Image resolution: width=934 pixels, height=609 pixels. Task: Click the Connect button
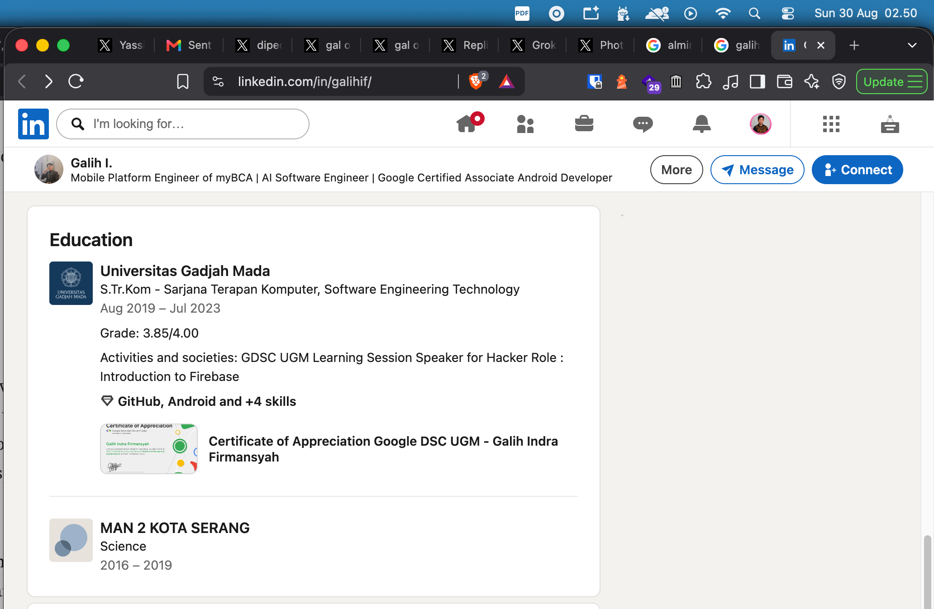point(858,170)
